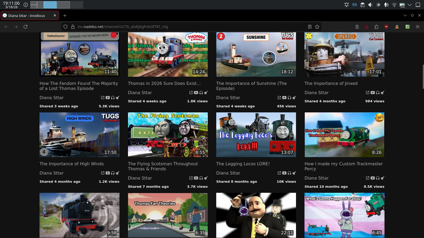The height and width of the screenshot is (238, 424).
Task: Toggle reader view in the address bar
Action: (310, 27)
